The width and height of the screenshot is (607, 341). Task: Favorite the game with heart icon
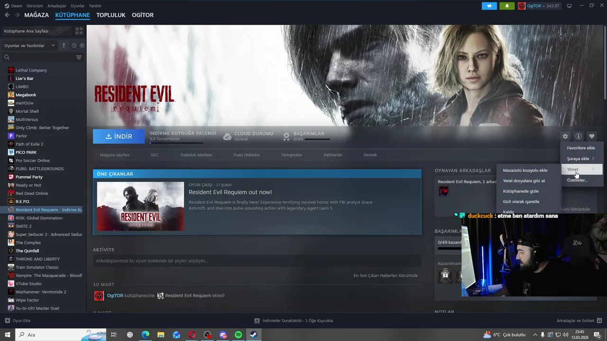point(591,136)
